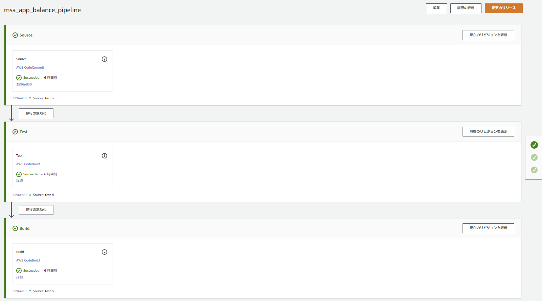The height and width of the screenshot is (301, 542).
Task: Click middle checkmark in side stage navigator
Action: 534,157
